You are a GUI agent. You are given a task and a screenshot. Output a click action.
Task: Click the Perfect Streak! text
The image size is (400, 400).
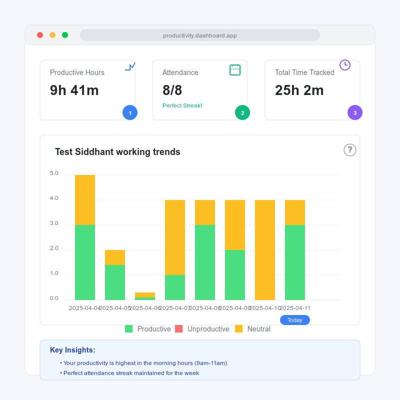point(182,105)
